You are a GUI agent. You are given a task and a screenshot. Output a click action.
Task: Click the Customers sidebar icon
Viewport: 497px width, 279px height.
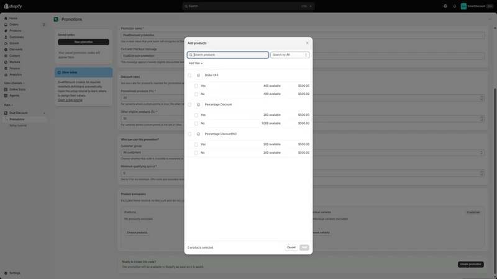(6, 37)
